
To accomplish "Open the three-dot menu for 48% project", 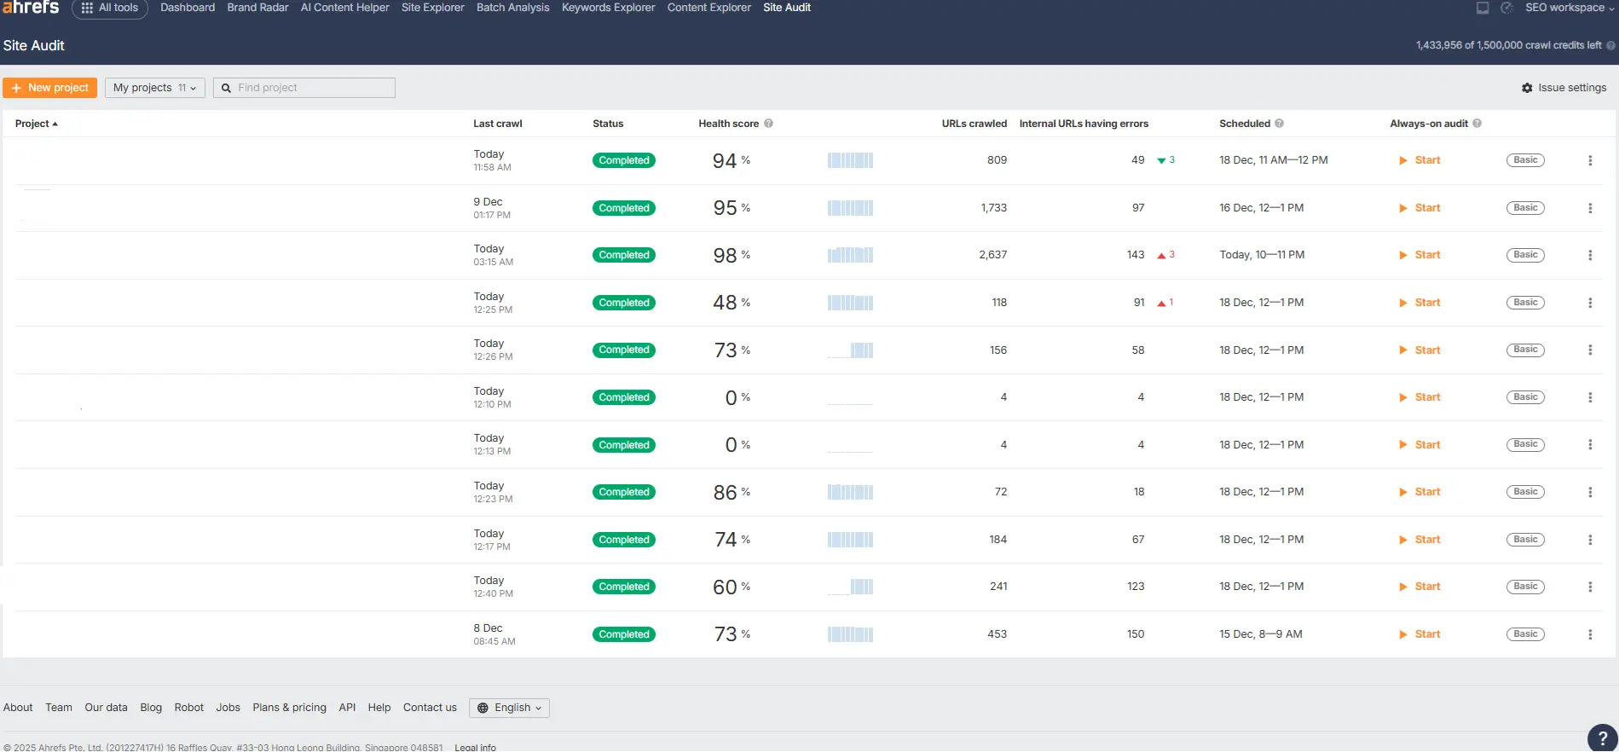I will pyautogui.click(x=1590, y=303).
